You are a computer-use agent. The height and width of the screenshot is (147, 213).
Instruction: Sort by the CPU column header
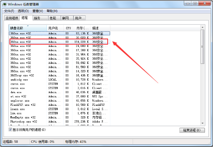(x=68, y=28)
